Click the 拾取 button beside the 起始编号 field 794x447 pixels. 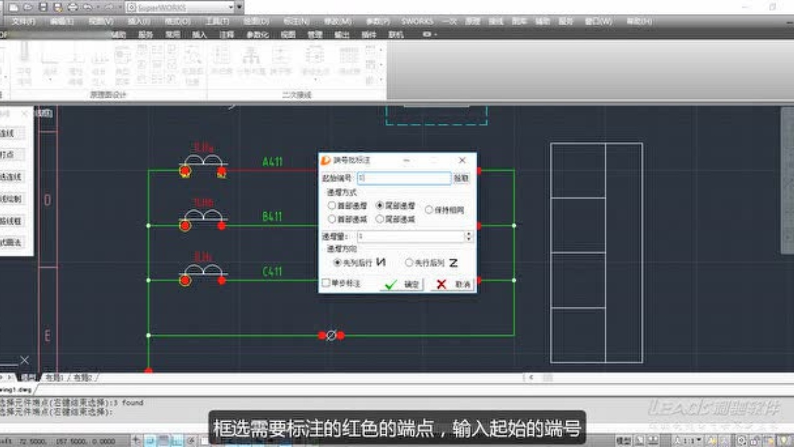462,178
